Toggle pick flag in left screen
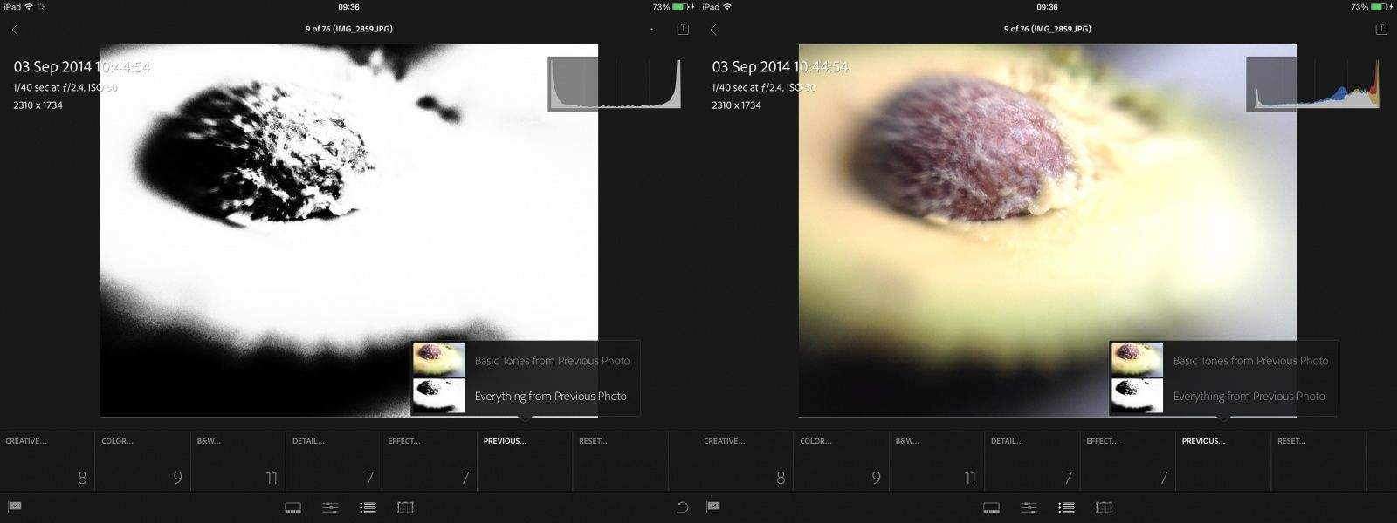The image size is (1397, 523). coord(15,506)
